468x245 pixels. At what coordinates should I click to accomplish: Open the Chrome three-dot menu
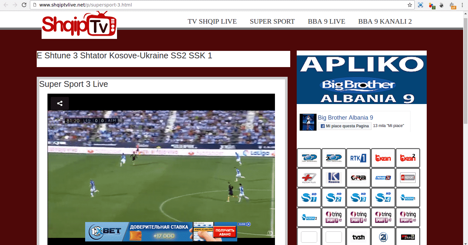click(x=462, y=5)
